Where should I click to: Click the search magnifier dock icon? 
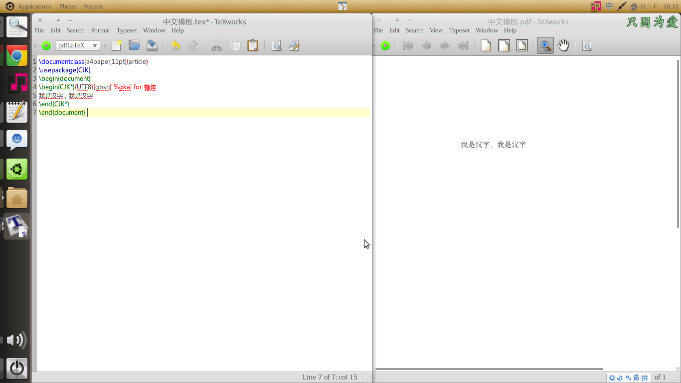point(17,26)
